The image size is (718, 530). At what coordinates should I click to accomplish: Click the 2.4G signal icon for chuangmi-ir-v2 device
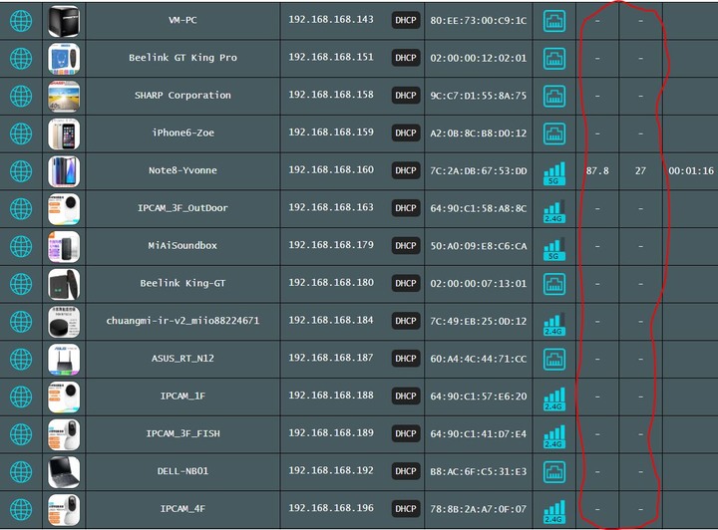tap(554, 324)
